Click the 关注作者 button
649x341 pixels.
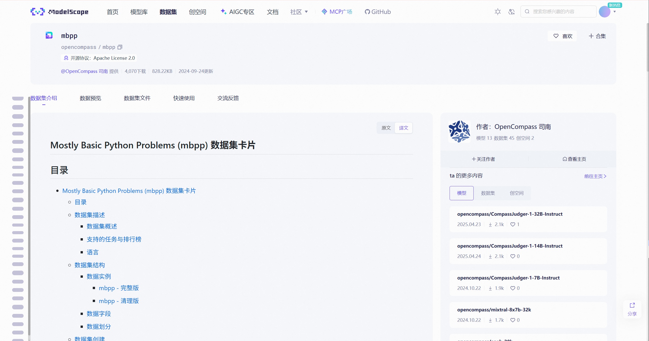(483, 159)
